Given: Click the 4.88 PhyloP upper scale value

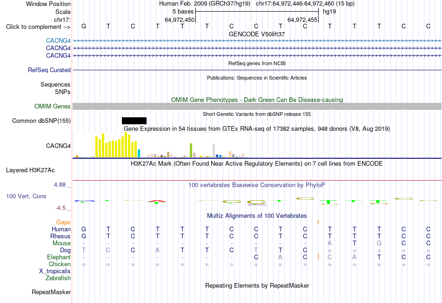Looking at the screenshot, I should click(60, 185).
